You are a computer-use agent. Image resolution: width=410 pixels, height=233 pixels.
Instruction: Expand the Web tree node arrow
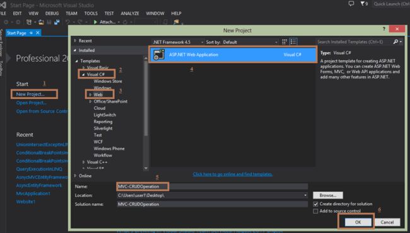(x=90, y=94)
